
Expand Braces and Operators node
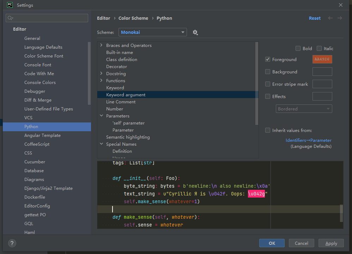point(102,45)
